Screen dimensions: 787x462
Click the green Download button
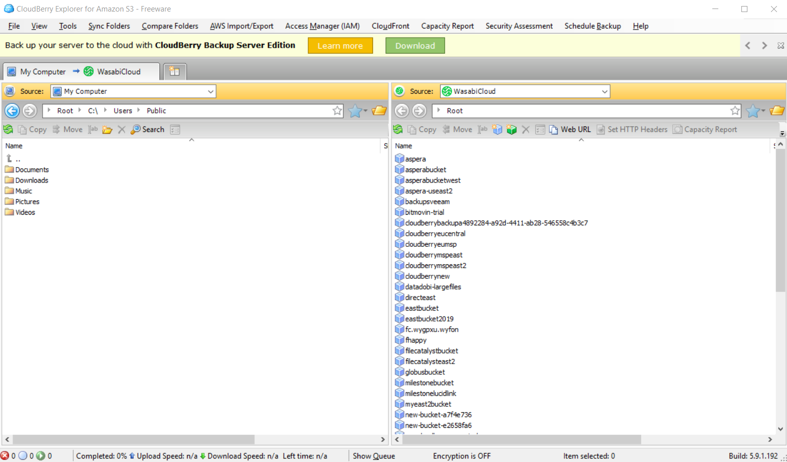(415, 46)
